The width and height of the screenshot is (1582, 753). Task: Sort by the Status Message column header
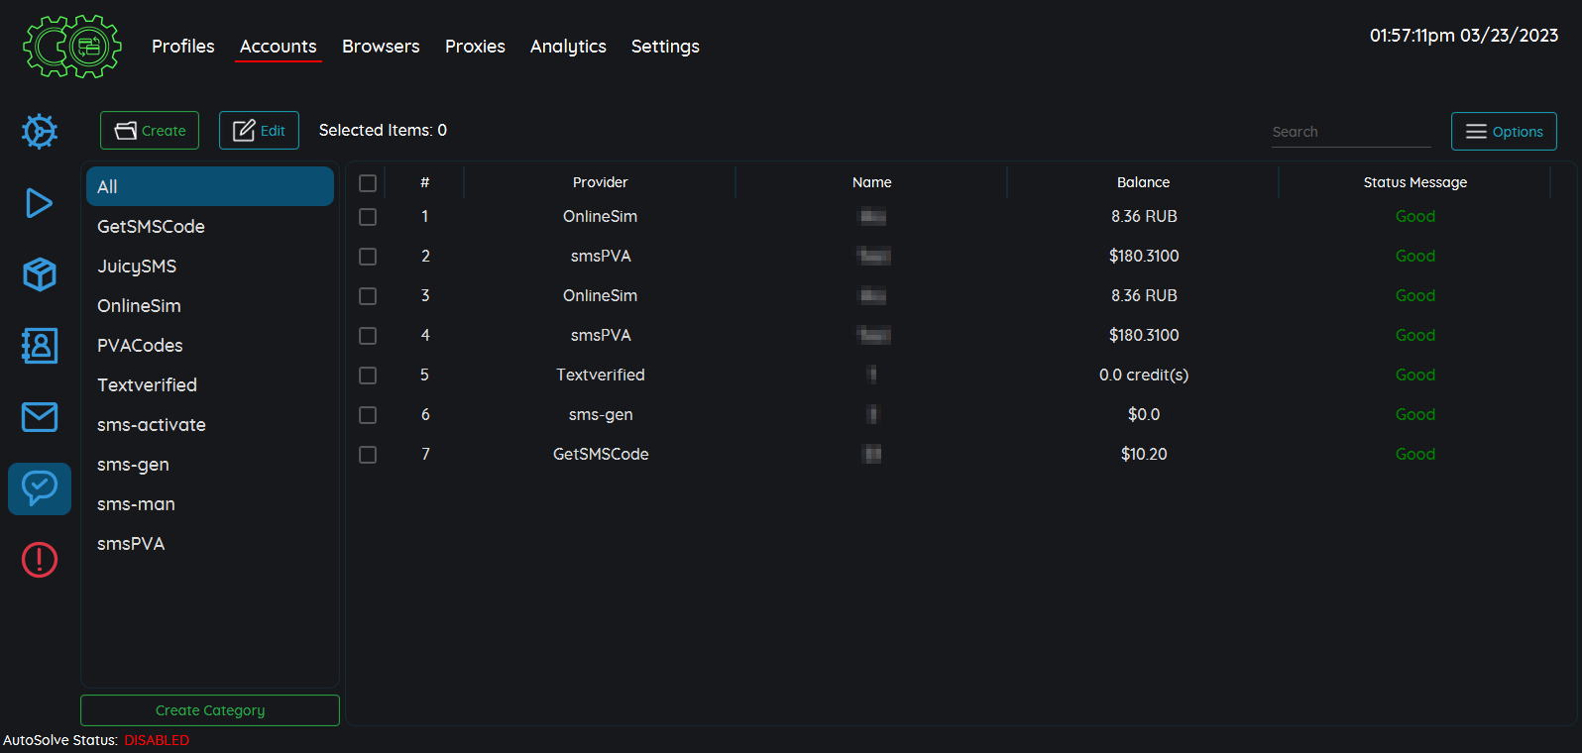1414,182
